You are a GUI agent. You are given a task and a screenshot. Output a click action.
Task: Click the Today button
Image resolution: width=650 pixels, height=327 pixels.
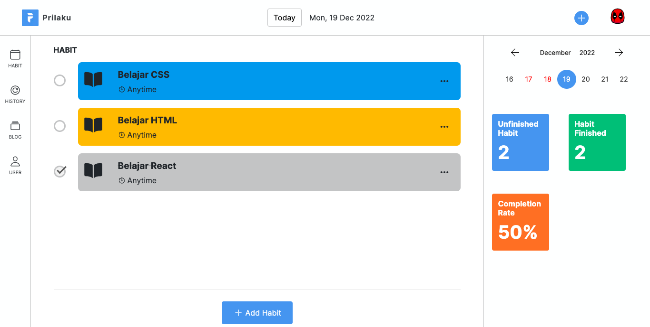click(285, 18)
